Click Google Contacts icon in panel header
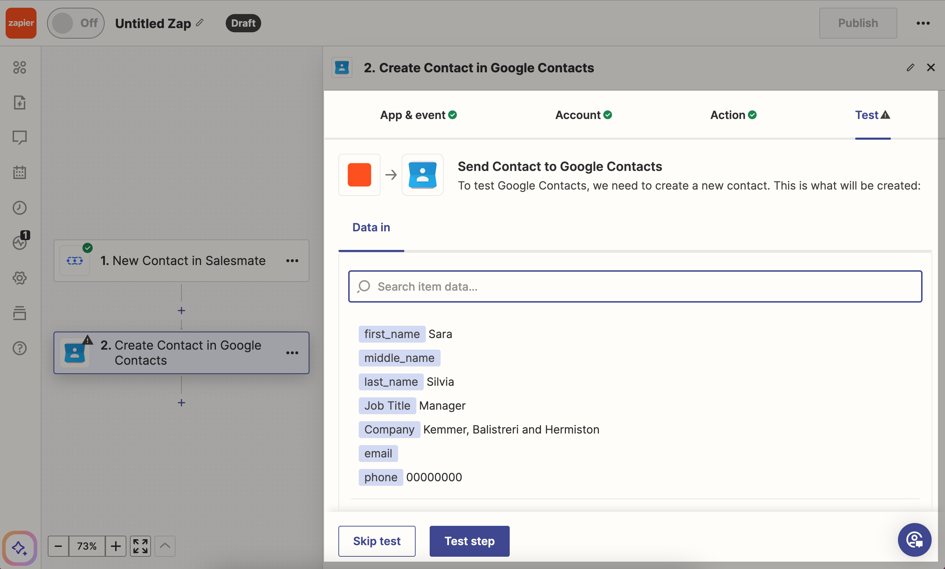The width and height of the screenshot is (945, 569). coord(342,67)
